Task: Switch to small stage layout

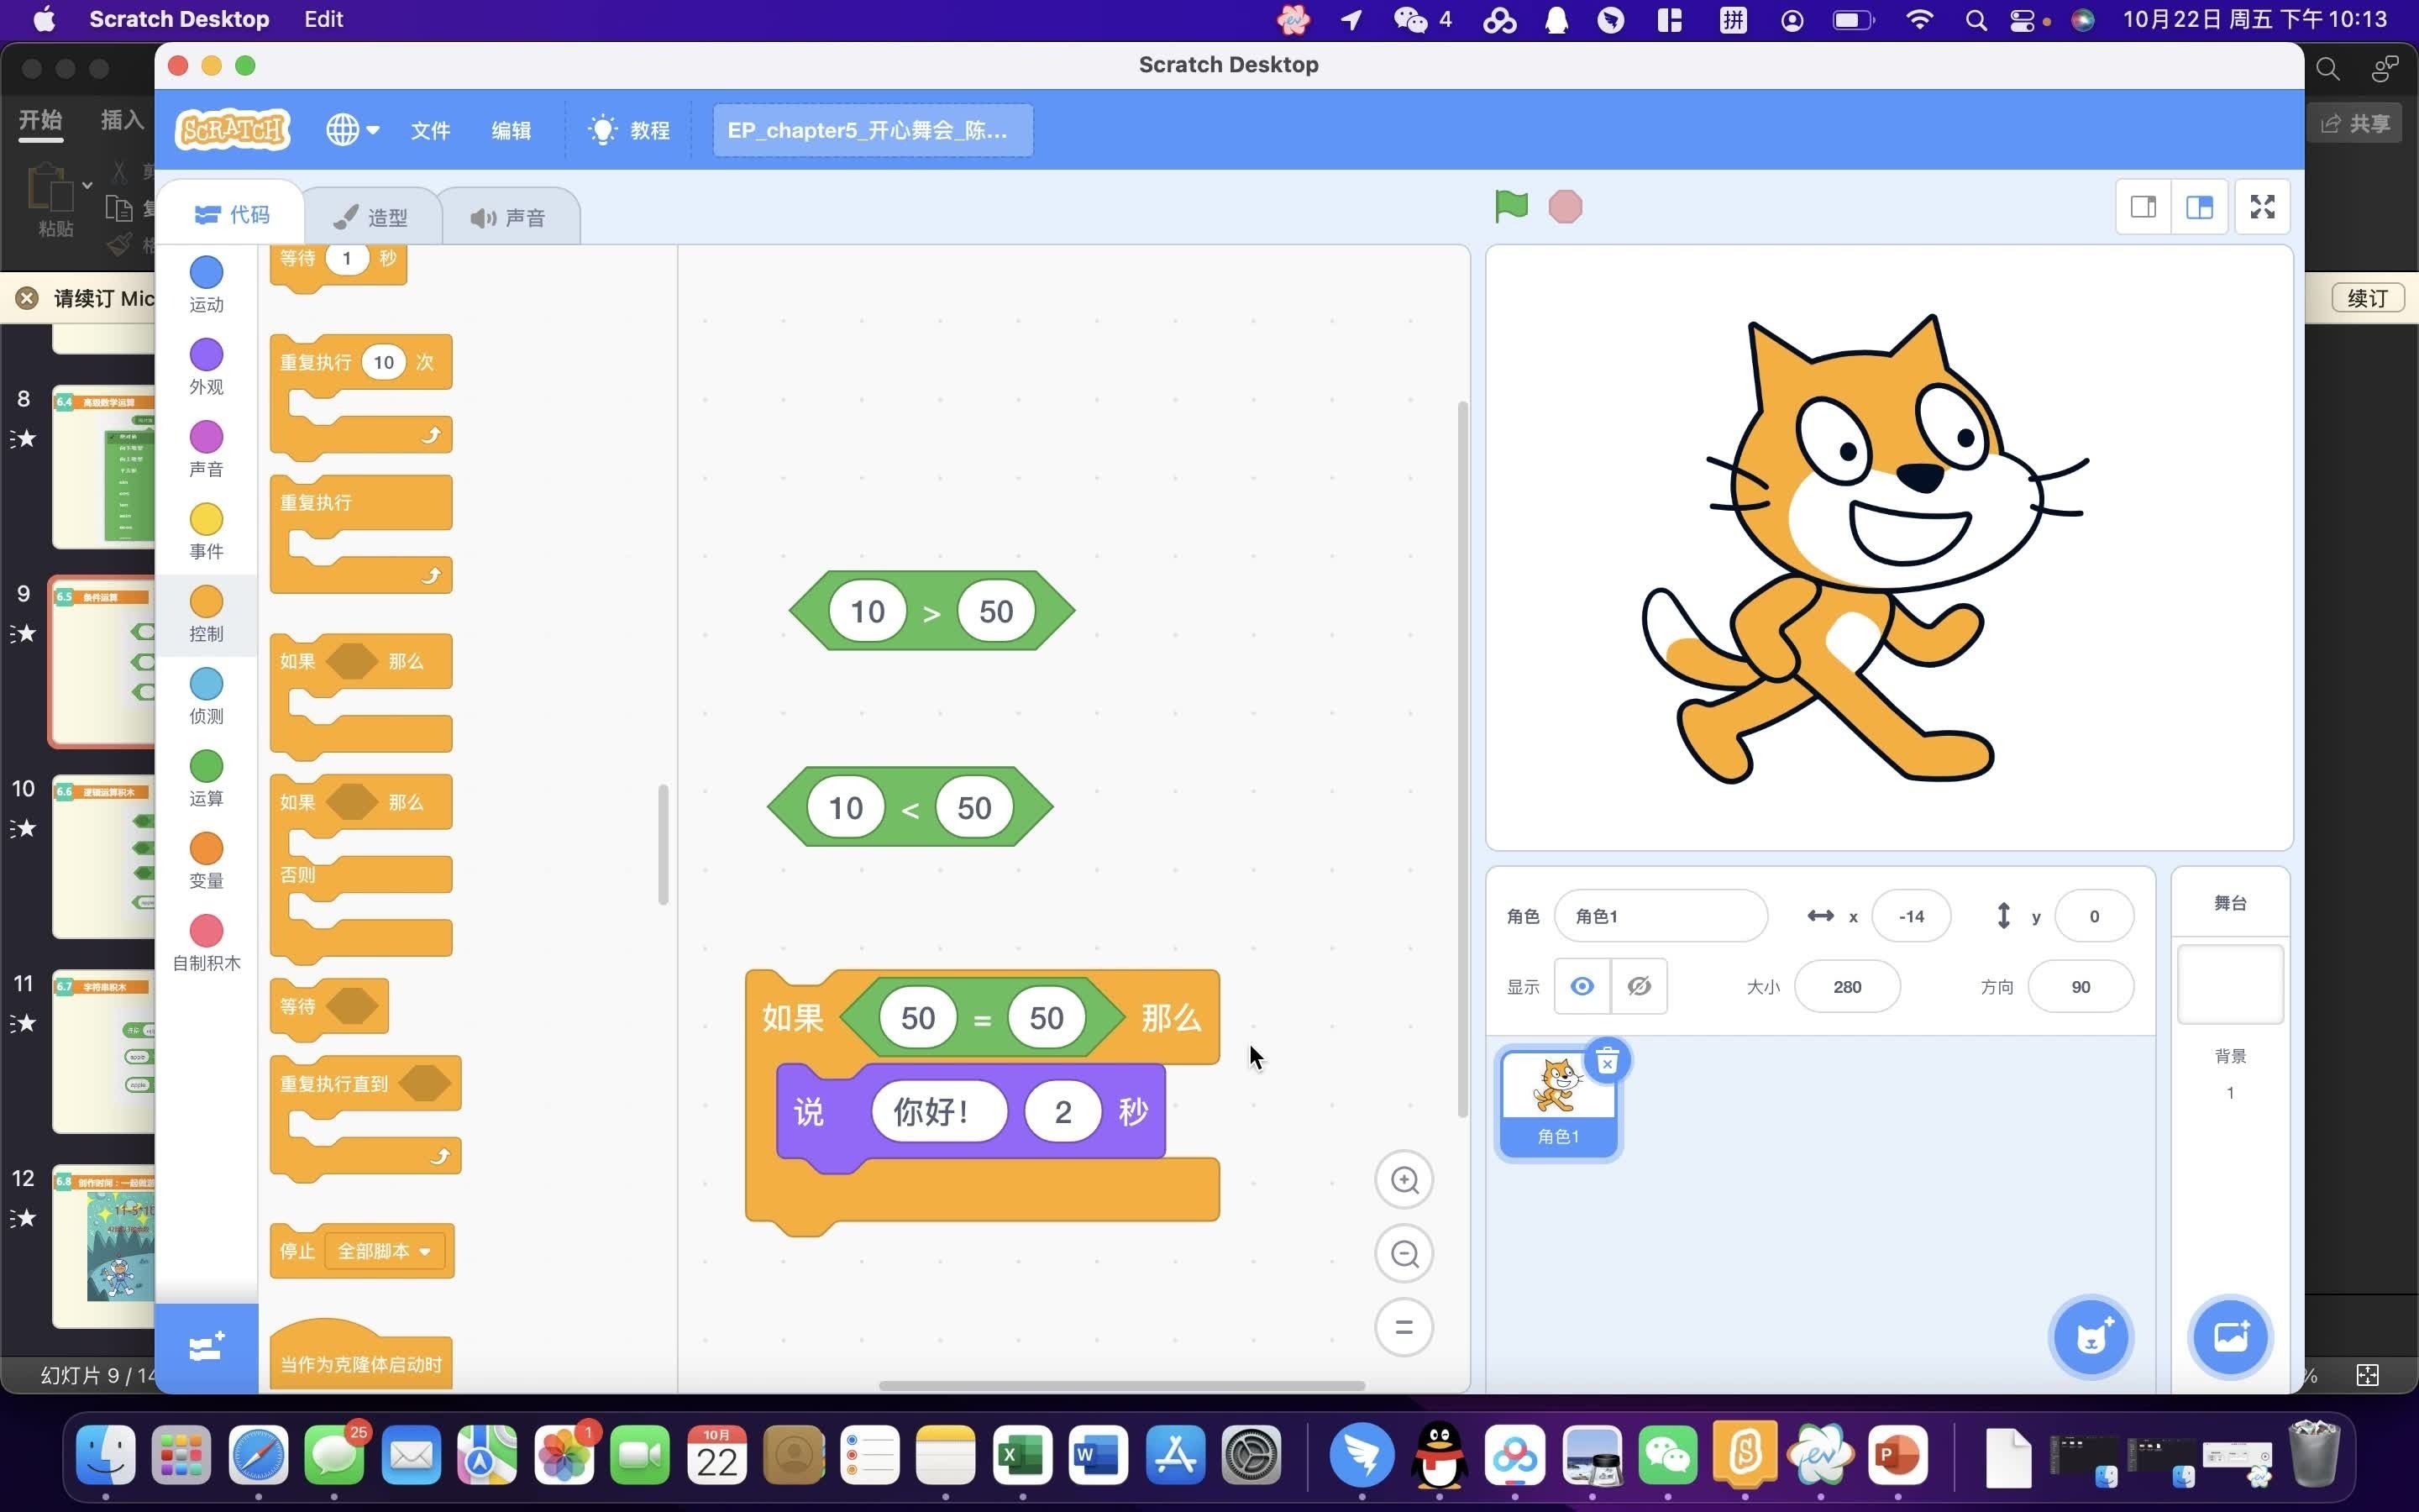Action: 2144,207
